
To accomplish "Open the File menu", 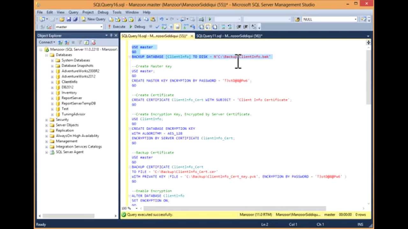I will tap(40, 12).
